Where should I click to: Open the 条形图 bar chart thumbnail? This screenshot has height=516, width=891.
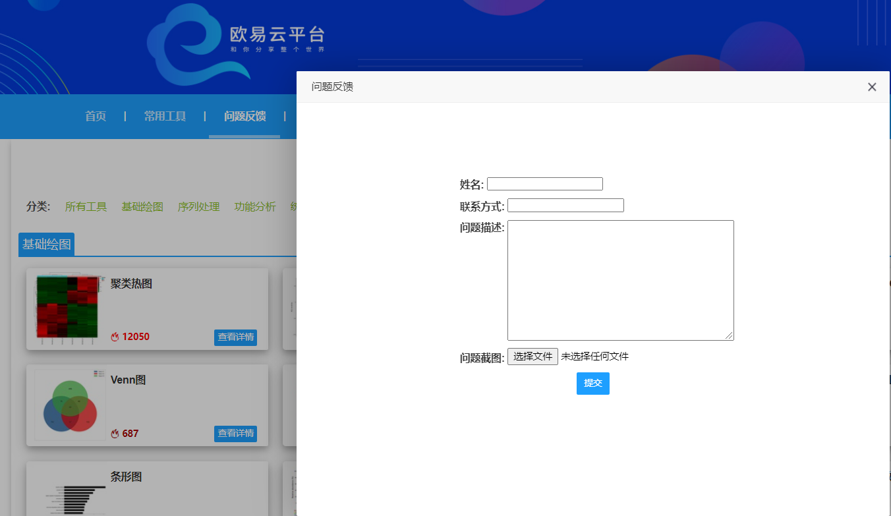70,498
